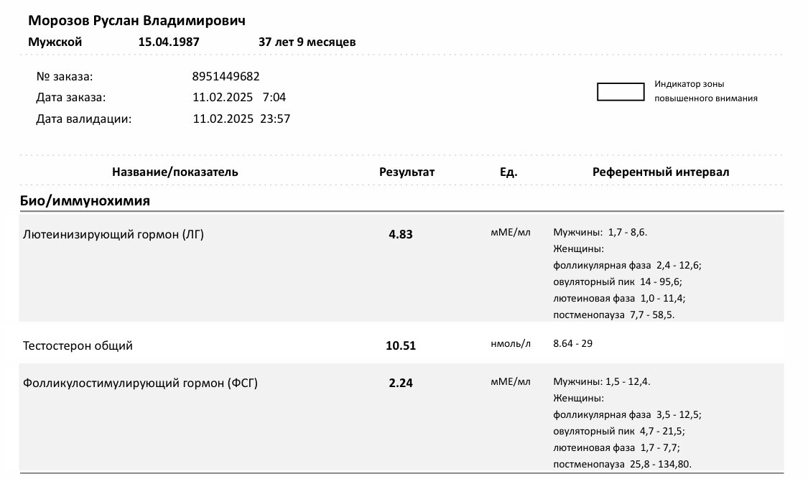Select the Тестостерон общий row name

coord(78,345)
